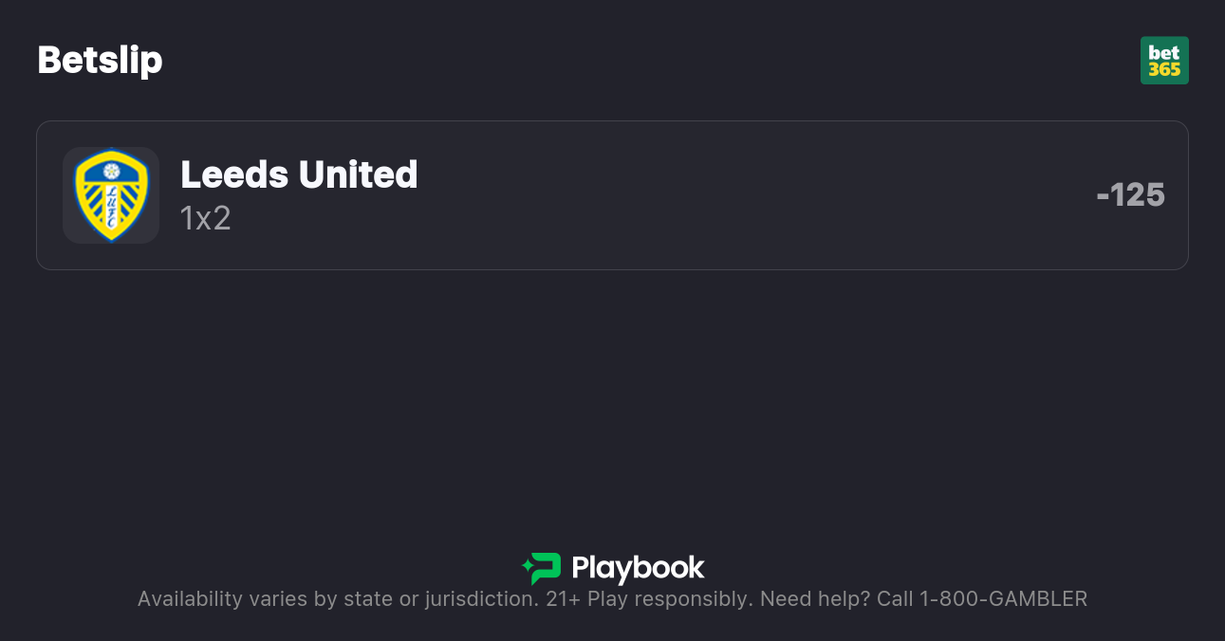
Task: Click the Betslip heading
Action: (x=100, y=61)
